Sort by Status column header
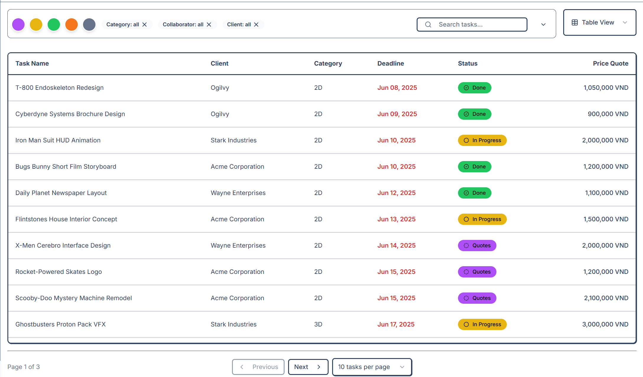Image resolution: width=643 pixels, height=377 pixels. [x=468, y=64]
